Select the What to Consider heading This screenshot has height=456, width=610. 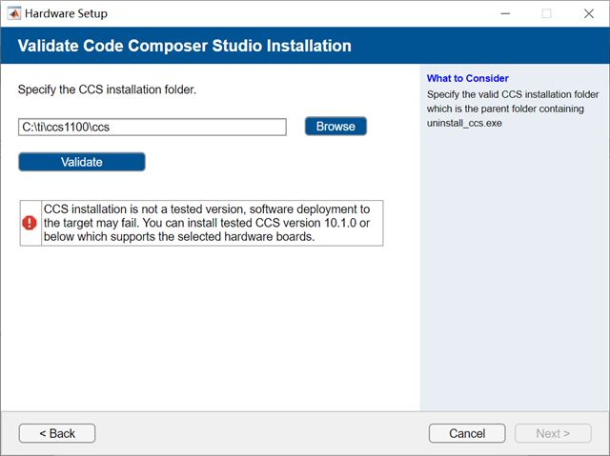pos(468,78)
